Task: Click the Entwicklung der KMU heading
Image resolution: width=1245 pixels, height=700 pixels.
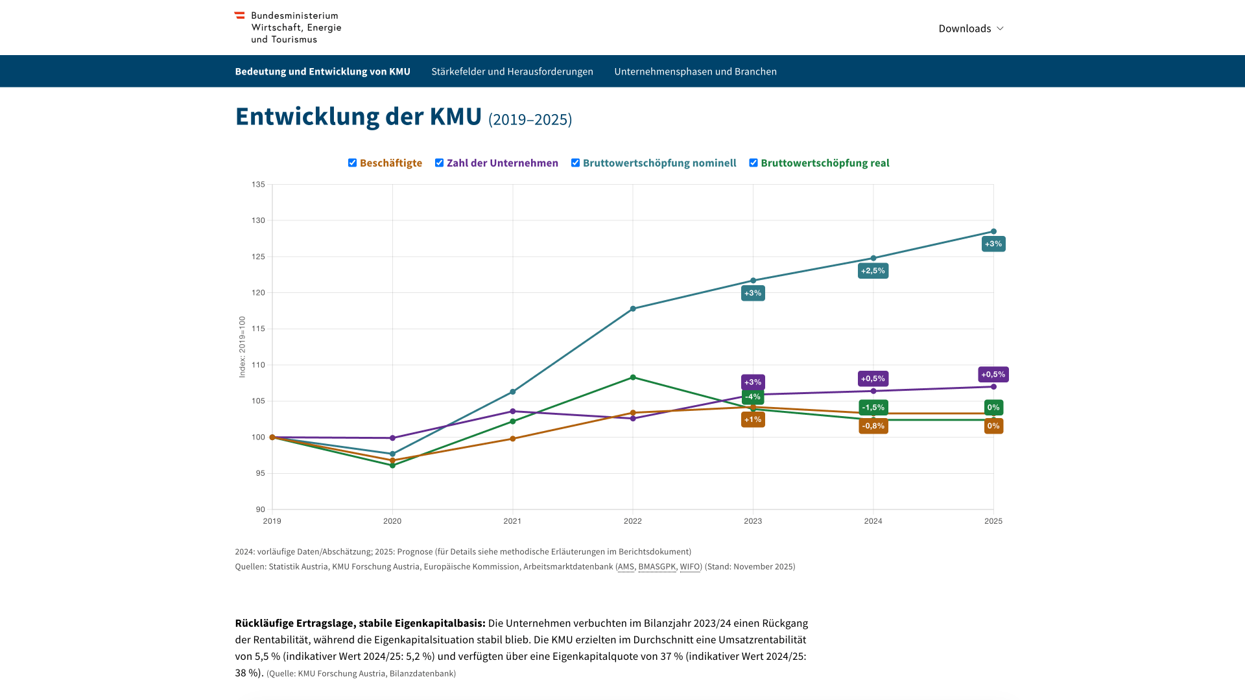Action: [x=359, y=117]
